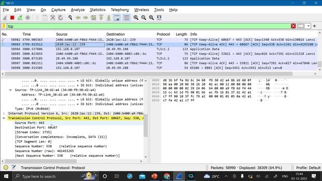This screenshot has width=322, height=181.
Task: Select the Destination Port detail line
Action: [36, 127]
